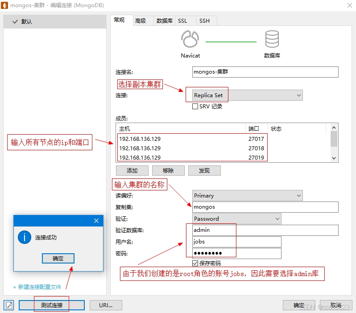The image size is (356, 313).
Task: Open the 连接 Replica Set dropdown
Action: coord(247,95)
